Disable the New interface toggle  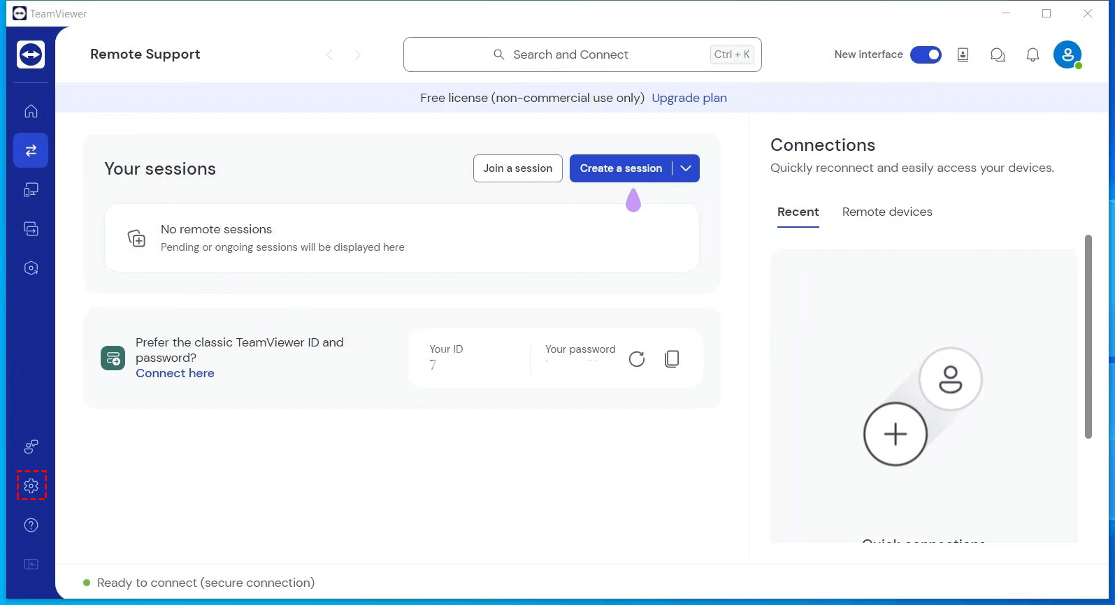coord(926,55)
